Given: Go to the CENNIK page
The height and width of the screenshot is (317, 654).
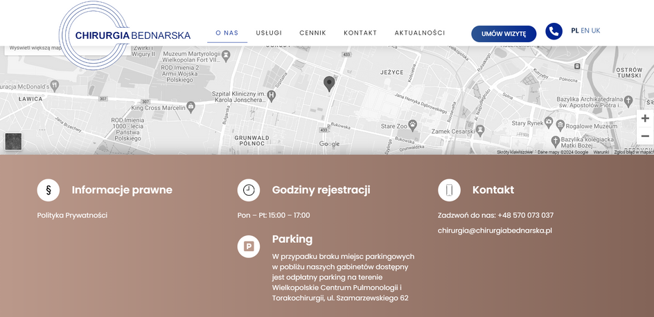Looking at the screenshot, I should pyautogui.click(x=312, y=33).
